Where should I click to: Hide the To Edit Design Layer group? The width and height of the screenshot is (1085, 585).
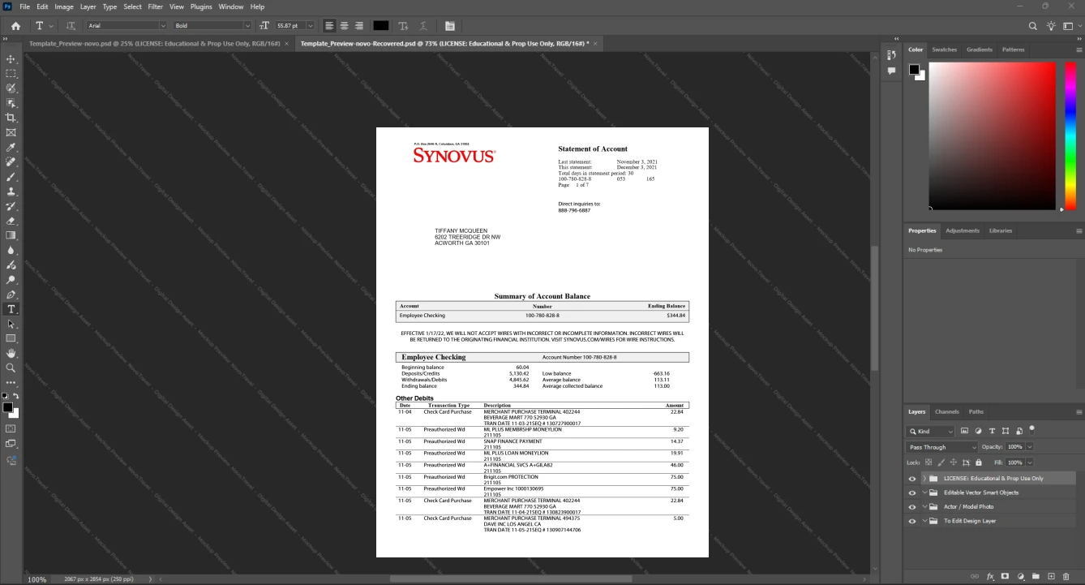(912, 521)
